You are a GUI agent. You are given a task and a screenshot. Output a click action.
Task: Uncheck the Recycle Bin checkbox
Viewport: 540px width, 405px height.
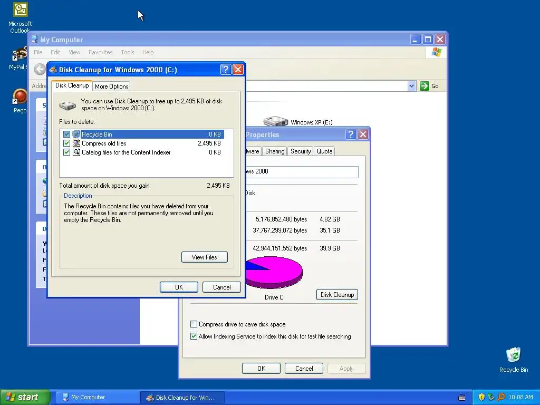point(66,134)
